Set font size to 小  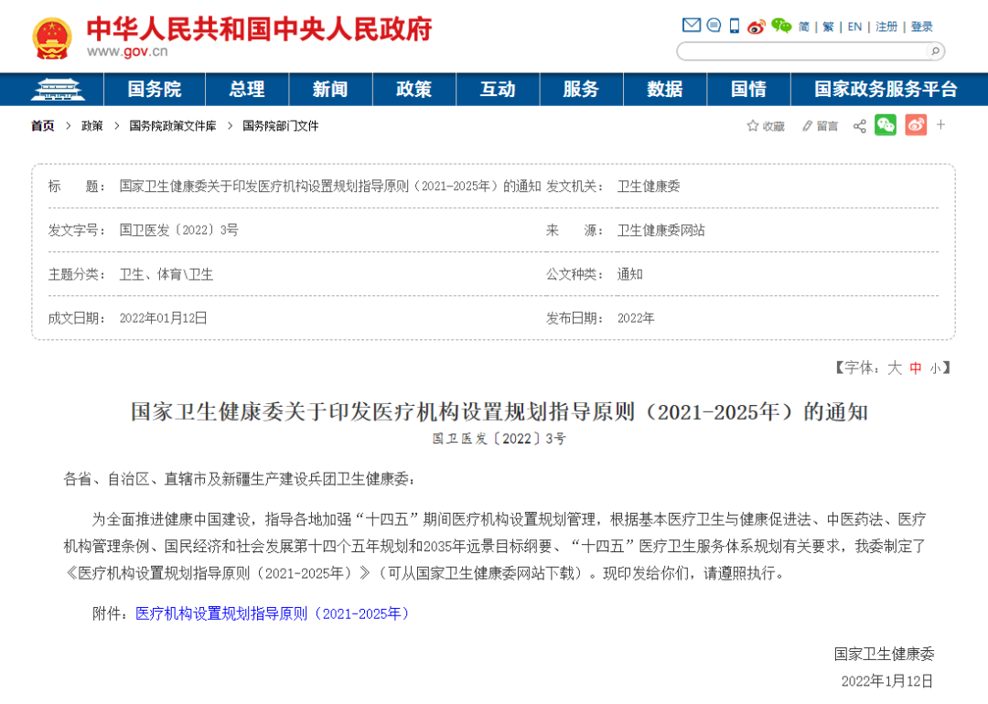tap(935, 368)
